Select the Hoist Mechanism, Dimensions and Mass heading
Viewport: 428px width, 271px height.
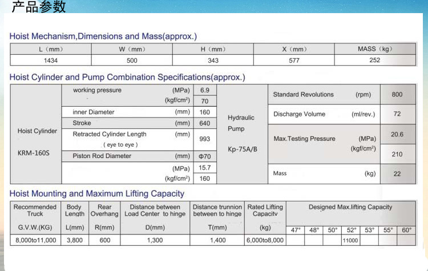(103, 36)
